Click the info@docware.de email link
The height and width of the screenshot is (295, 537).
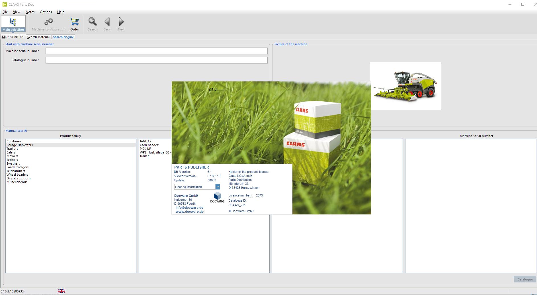coord(189,208)
